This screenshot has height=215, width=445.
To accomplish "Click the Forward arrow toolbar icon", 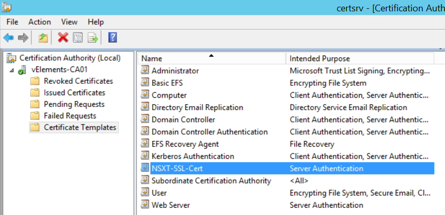I will [23, 38].
